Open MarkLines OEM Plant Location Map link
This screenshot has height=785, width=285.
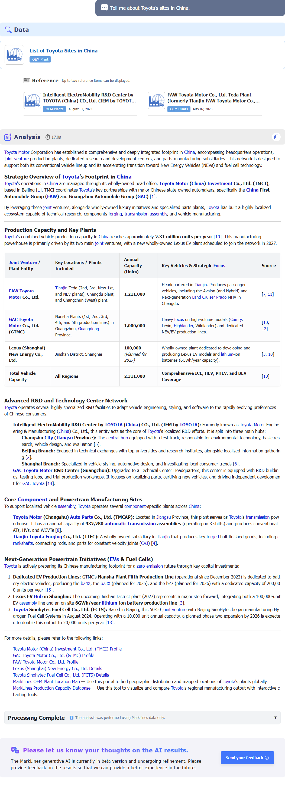point(47,681)
